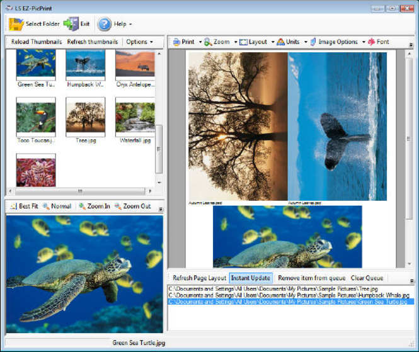The width and height of the screenshot is (419, 352).
Task: Click page preview scroll up arrow
Action: click(409, 54)
